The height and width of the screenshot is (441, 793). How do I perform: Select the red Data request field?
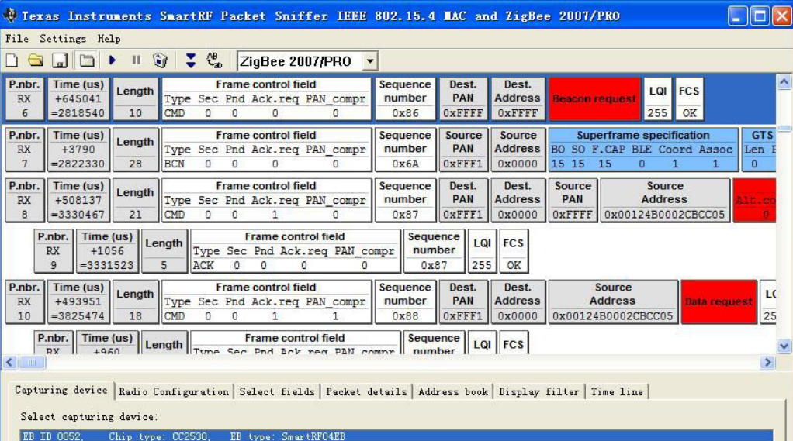(719, 301)
